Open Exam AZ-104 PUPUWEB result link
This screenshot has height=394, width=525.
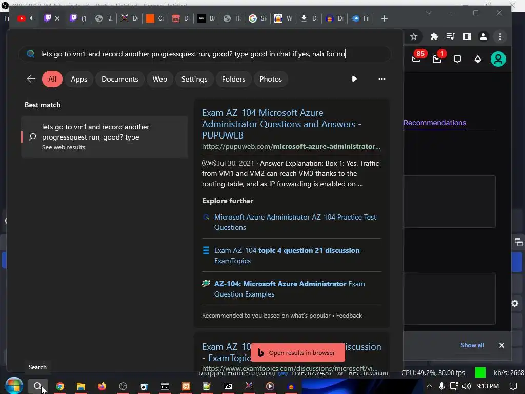click(x=281, y=124)
